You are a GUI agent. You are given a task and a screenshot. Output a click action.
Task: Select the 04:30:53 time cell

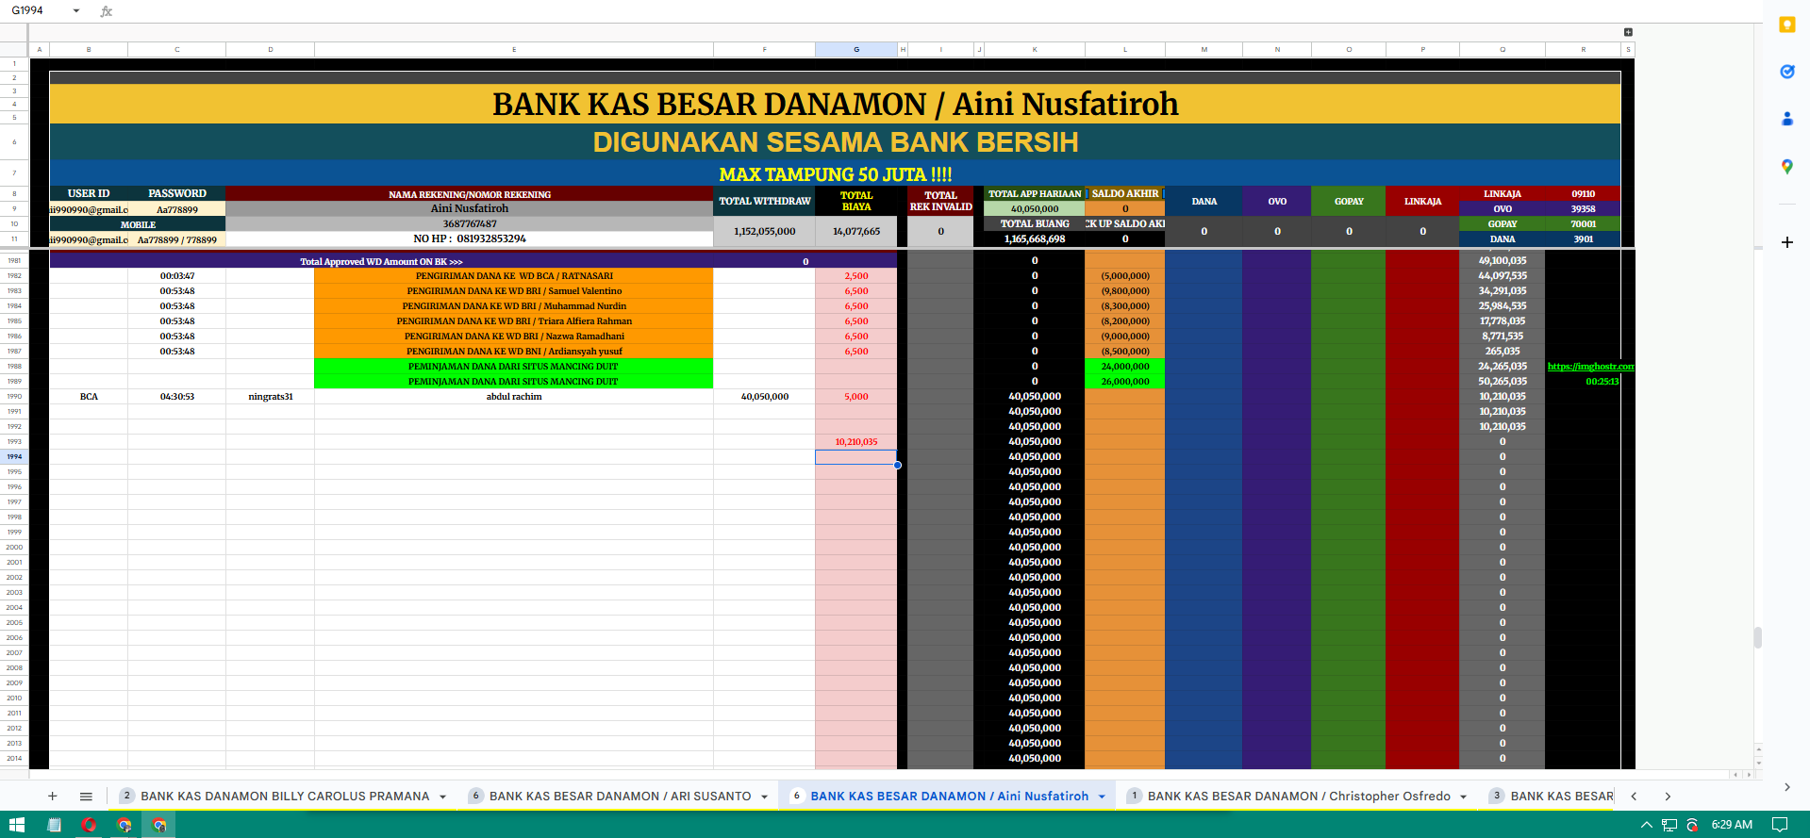click(x=177, y=397)
